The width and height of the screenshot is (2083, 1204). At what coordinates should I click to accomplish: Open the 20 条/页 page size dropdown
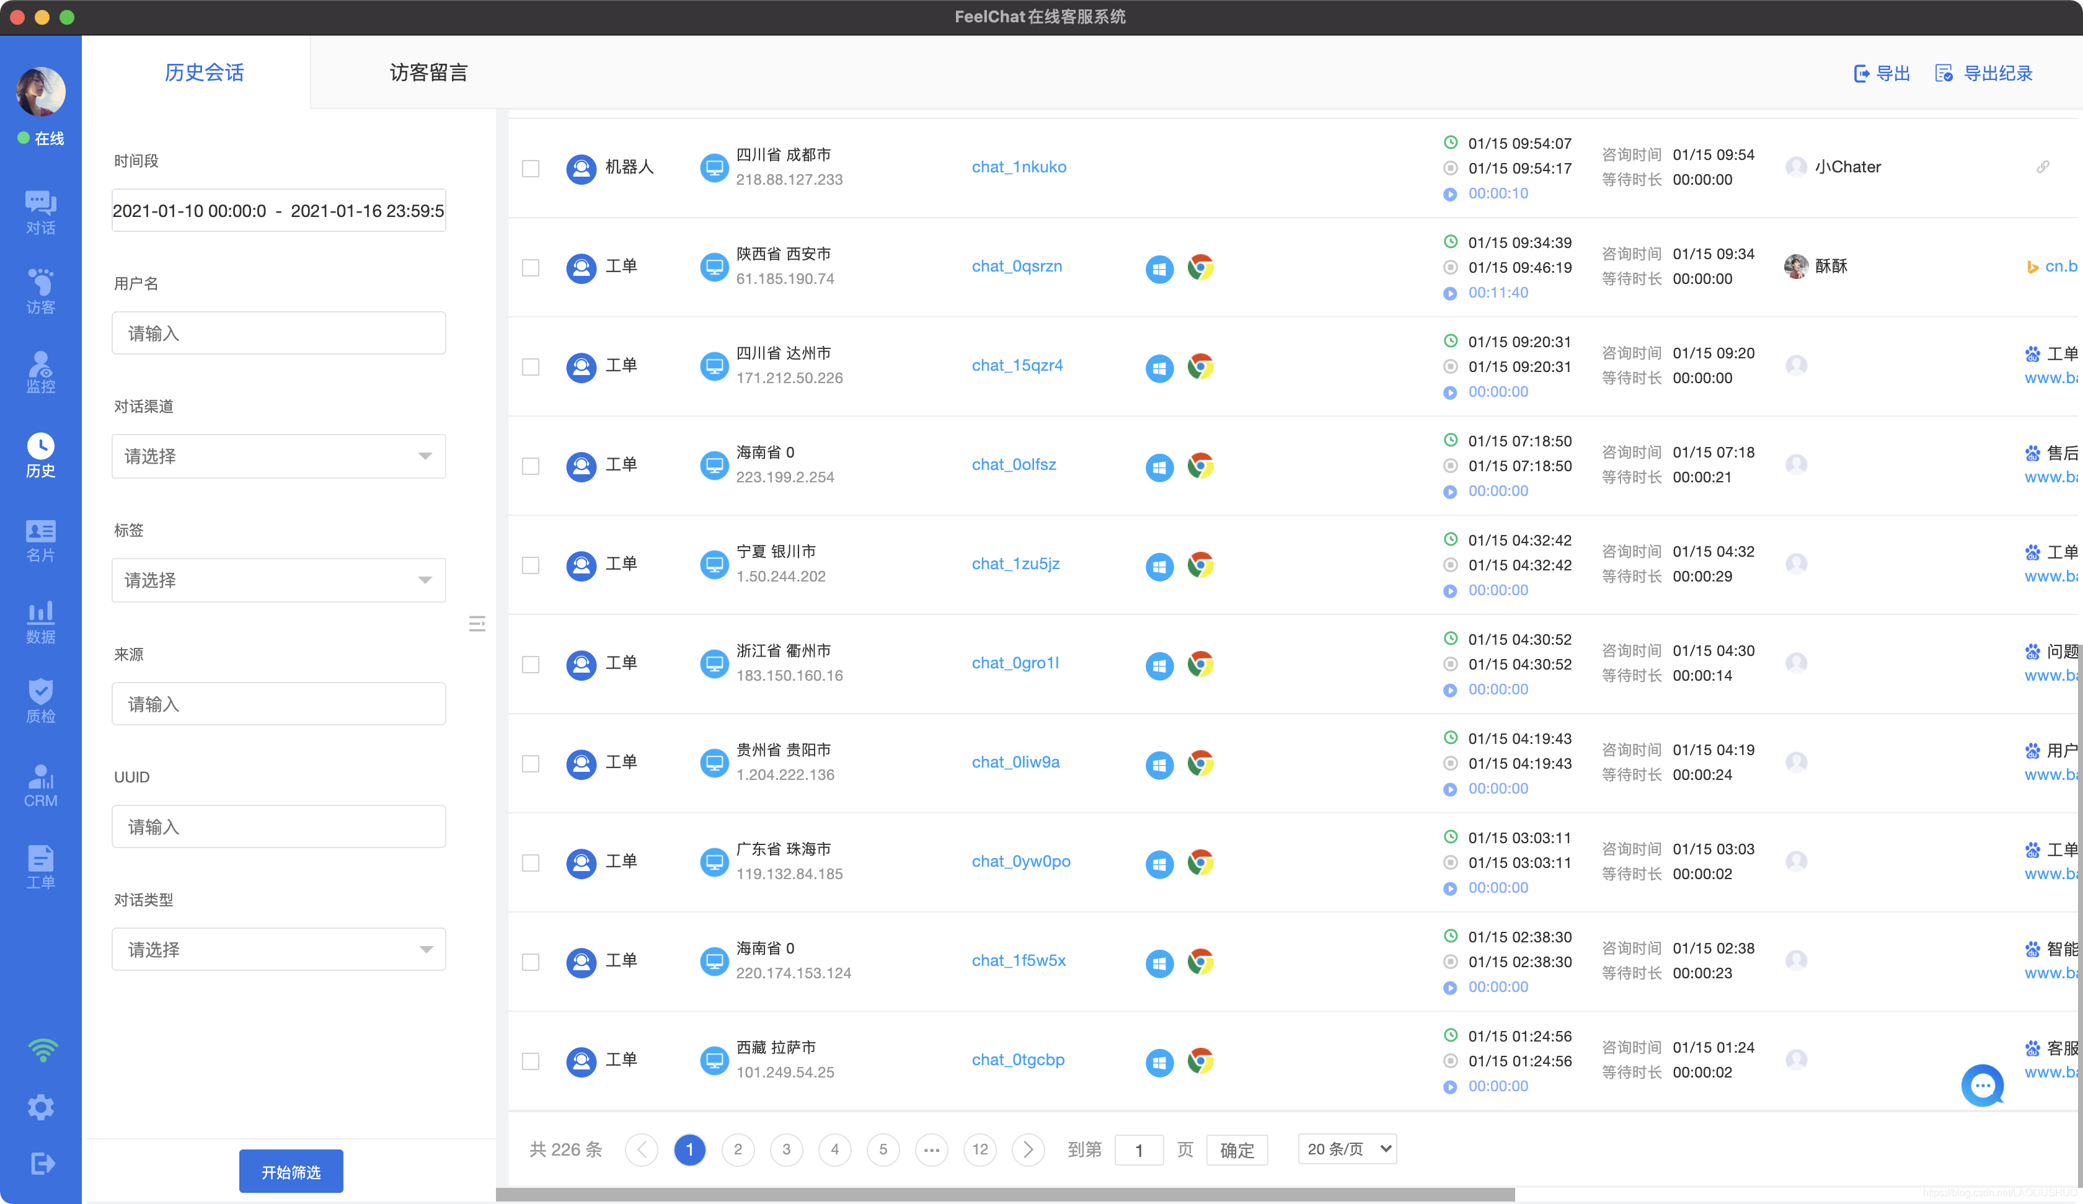click(1347, 1149)
